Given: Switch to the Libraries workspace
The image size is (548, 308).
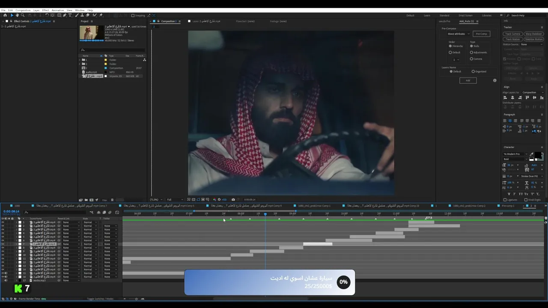Looking at the screenshot, I should click(487, 15).
